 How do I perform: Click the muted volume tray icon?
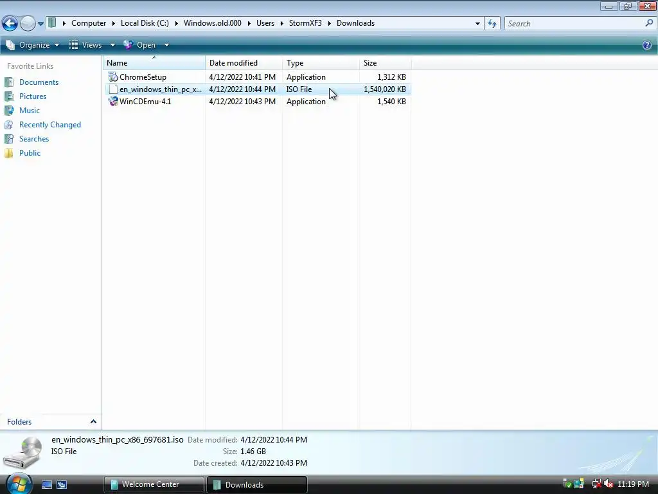tap(609, 484)
